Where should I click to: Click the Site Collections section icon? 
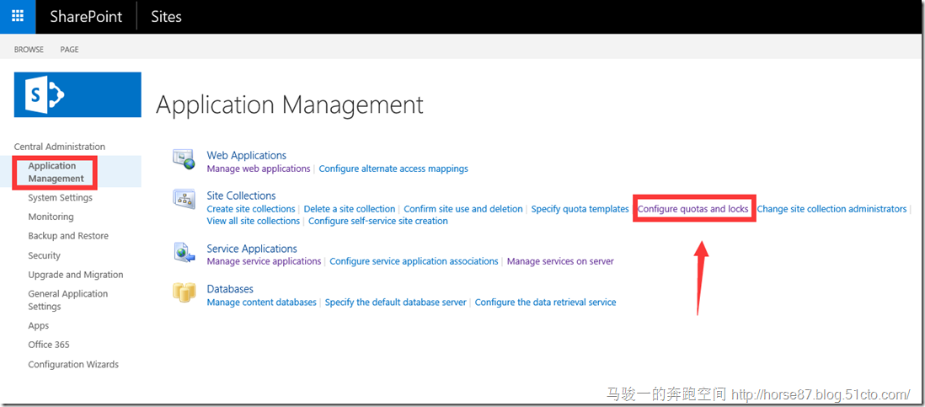coord(184,200)
